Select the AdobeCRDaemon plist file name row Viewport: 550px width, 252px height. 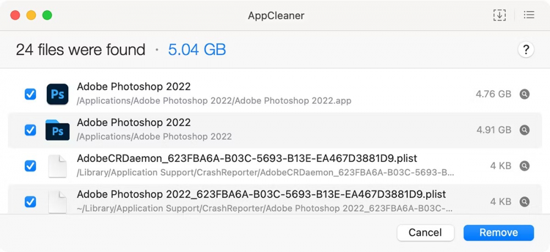[246, 159]
